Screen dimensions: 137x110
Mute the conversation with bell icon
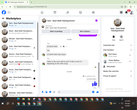coord(114,37)
